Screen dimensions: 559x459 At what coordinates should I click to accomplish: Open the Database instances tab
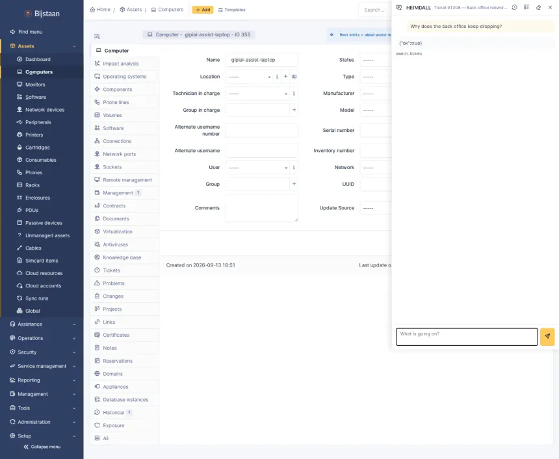click(124, 399)
